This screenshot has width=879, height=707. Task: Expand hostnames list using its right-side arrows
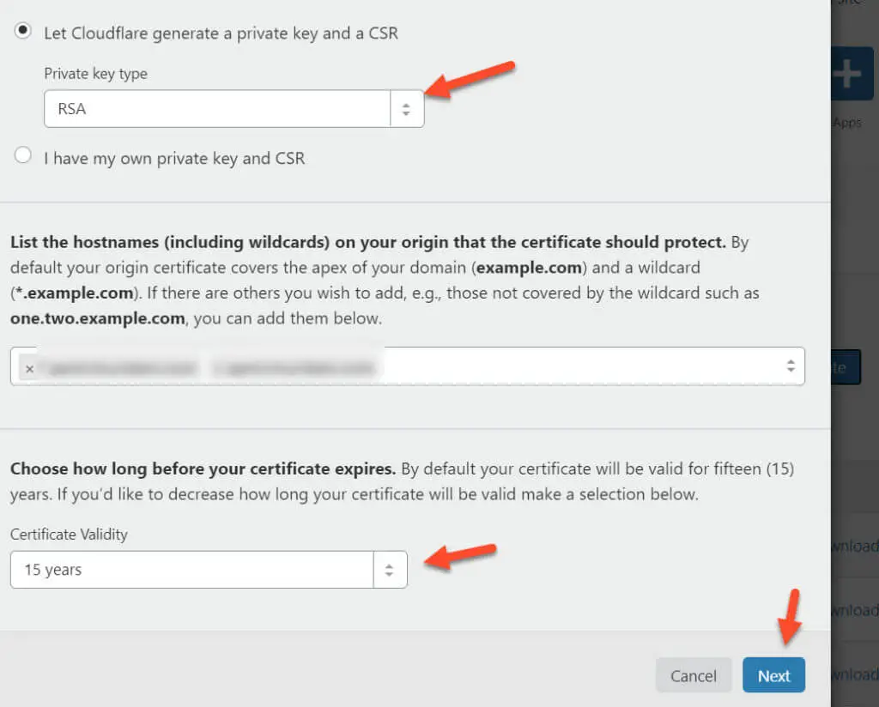[x=791, y=366]
